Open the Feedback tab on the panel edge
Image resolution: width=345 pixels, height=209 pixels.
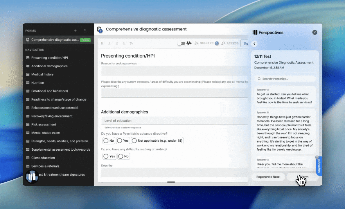[x=319, y=165]
